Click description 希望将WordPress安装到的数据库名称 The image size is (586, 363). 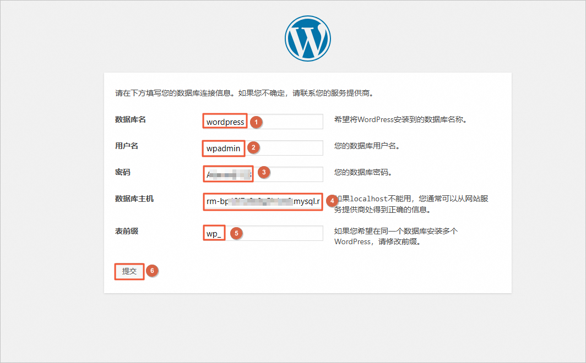400,120
